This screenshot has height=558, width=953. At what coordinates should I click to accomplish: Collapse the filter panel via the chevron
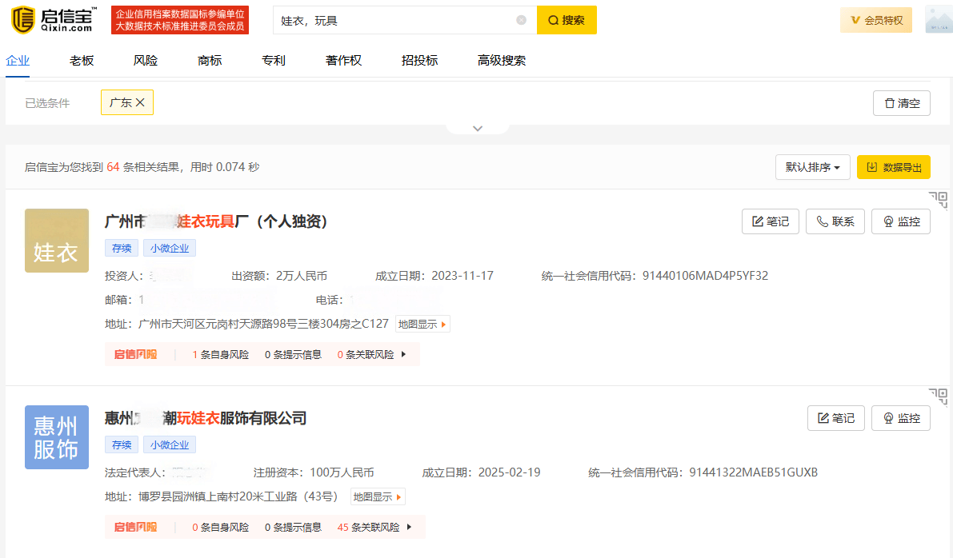coord(478,128)
